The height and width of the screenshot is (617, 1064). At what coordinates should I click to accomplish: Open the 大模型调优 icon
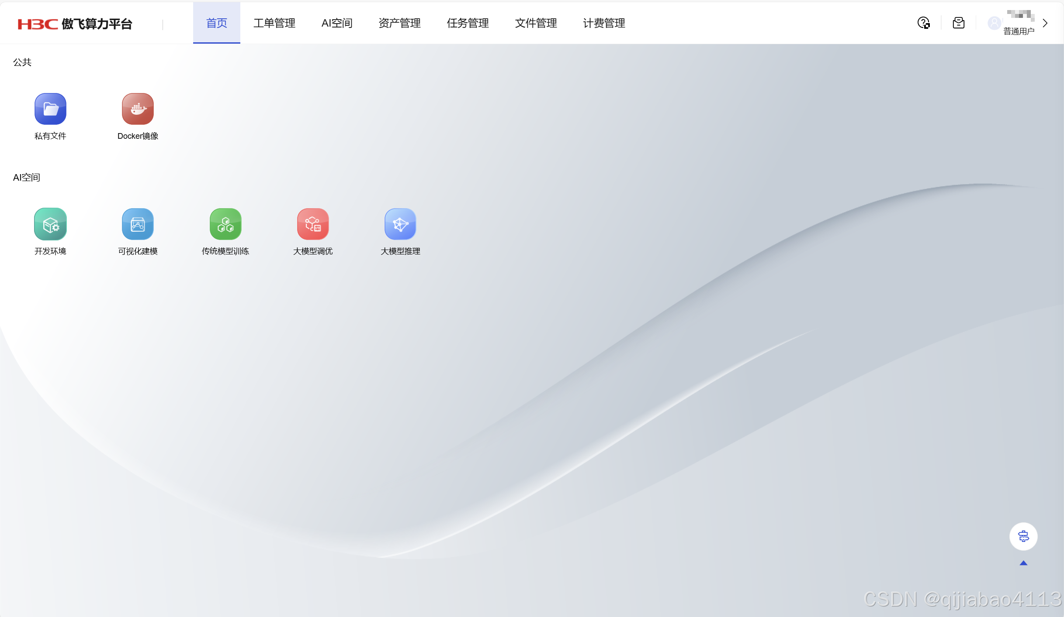click(x=313, y=224)
